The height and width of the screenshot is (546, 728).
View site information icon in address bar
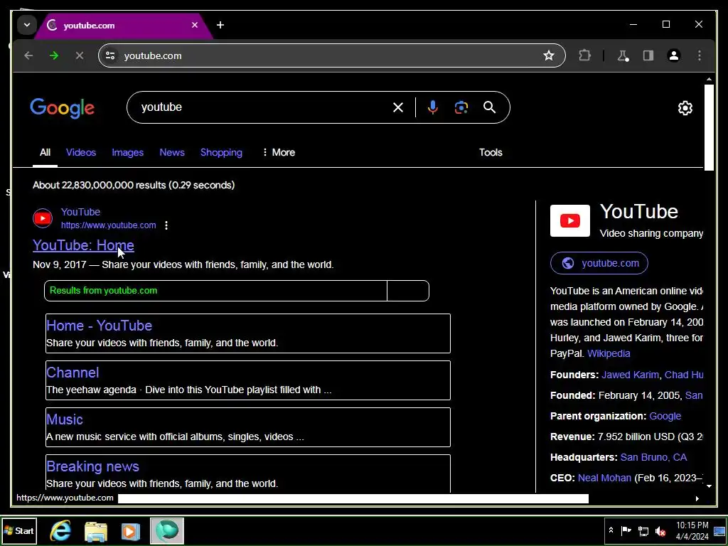pos(110,55)
